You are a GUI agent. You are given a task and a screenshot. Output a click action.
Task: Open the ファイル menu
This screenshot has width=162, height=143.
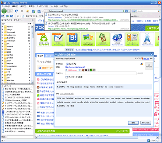pyautogui.click(x=6, y=6)
